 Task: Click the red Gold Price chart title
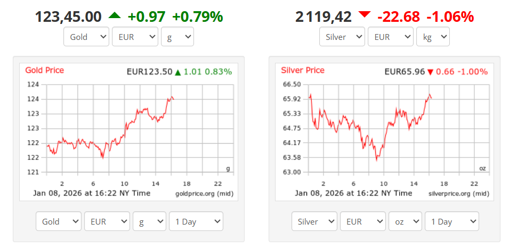[x=45, y=70]
